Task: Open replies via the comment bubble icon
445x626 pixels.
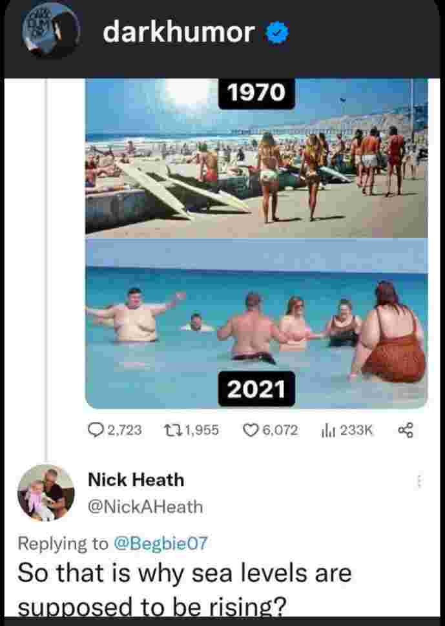Action: coord(95,430)
